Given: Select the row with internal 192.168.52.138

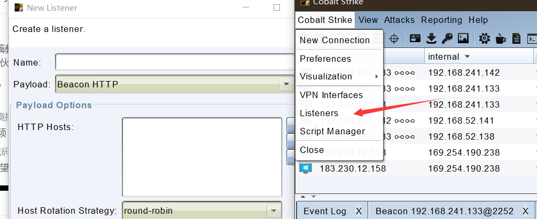Looking at the screenshot, I should click(x=461, y=136).
